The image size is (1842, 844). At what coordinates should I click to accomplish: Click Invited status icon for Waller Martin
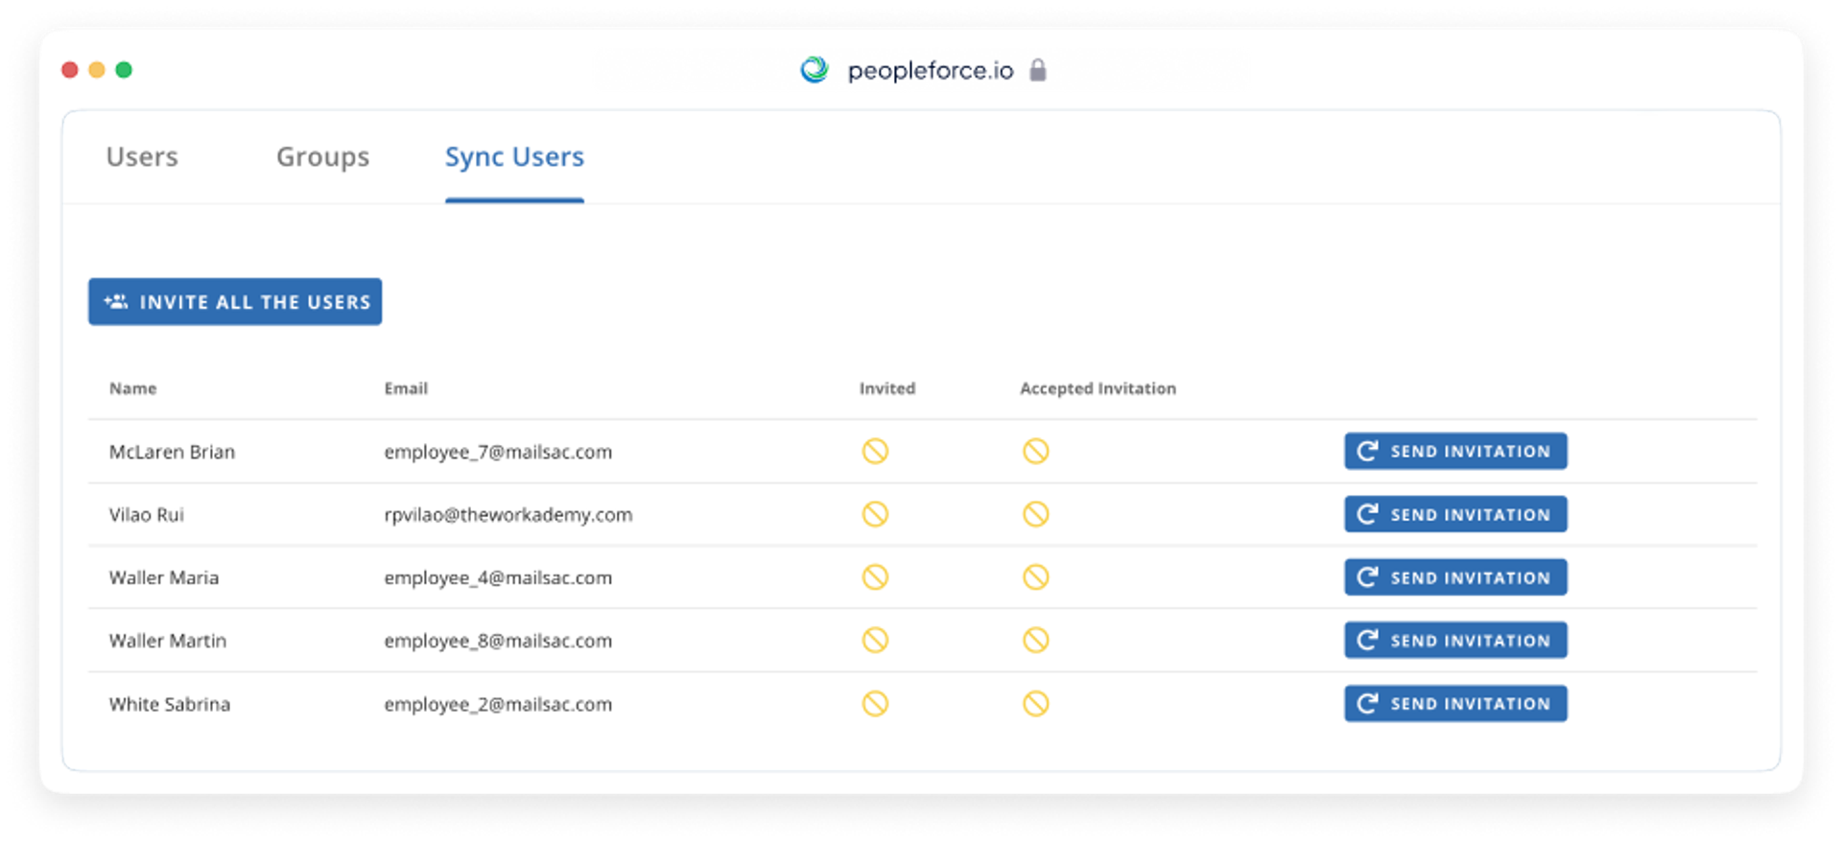(875, 640)
